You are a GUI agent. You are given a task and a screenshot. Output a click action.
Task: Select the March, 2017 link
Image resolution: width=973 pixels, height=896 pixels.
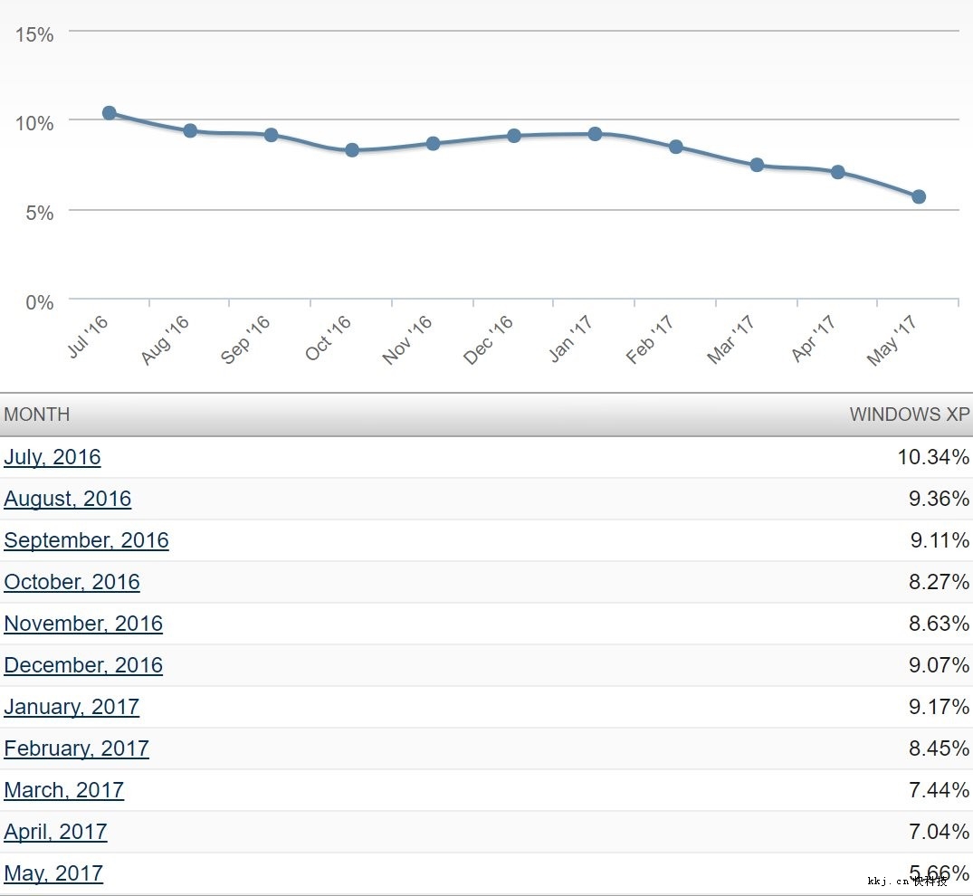[x=63, y=790]
